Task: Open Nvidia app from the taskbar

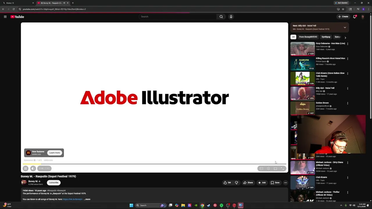Action: (196, 205)
